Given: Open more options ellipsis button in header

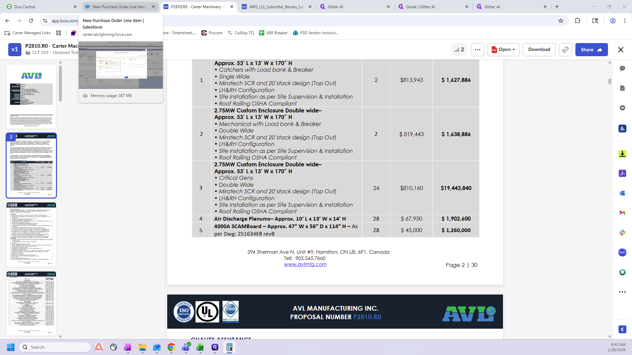Looking at the screenshot, I should [x=477, y=50].
